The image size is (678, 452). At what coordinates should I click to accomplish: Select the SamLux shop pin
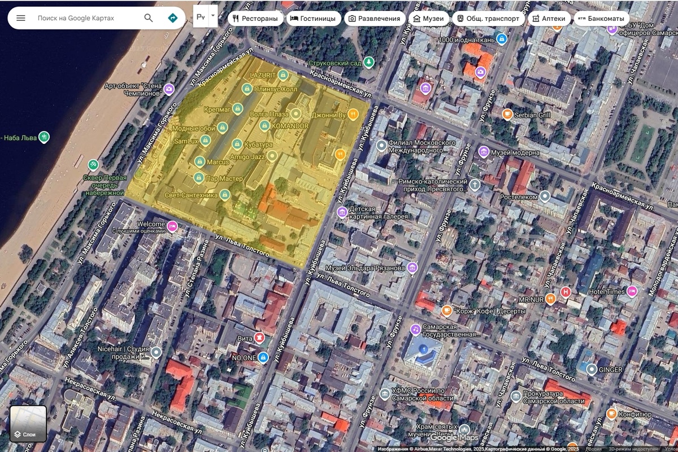206,140
